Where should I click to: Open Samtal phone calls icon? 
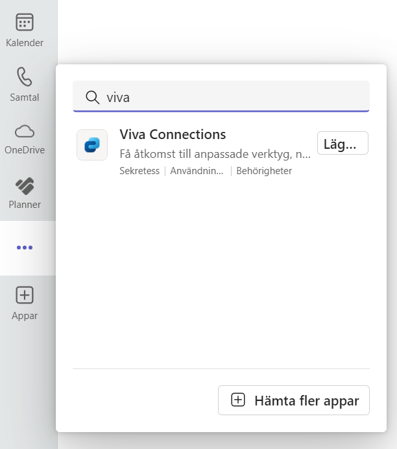(x=25, y=77)
